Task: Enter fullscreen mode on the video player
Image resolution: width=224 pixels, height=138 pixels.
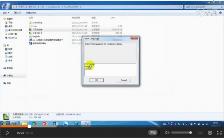Action: (x=219, y=133)
